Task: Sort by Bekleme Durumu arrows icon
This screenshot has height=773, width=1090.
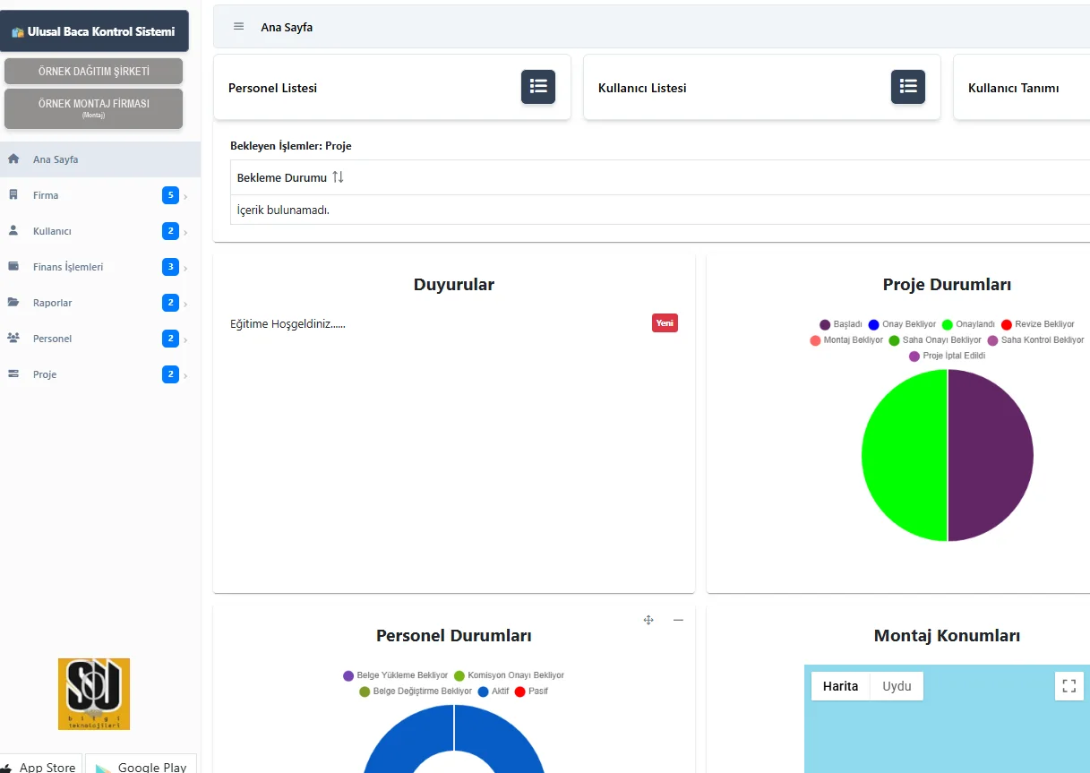Action: click(x=338, y=177)
